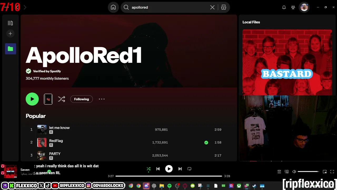Click the 2:17 track duration
The height and width of the screenshot is (190, 337).
pyautogui.click(x=218, y=155)
